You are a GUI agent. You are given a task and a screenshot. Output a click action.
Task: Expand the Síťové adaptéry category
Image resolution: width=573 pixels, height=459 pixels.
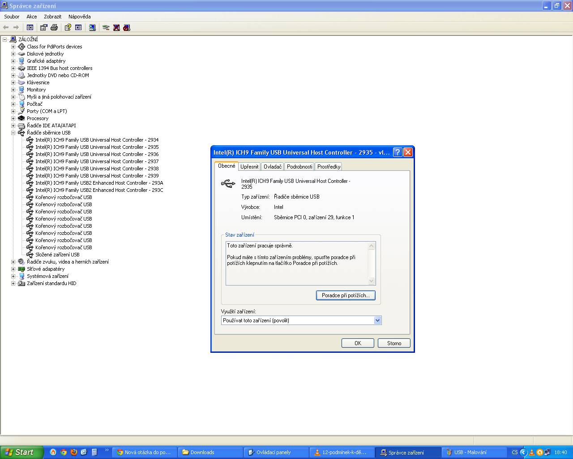tap(13, 269)
